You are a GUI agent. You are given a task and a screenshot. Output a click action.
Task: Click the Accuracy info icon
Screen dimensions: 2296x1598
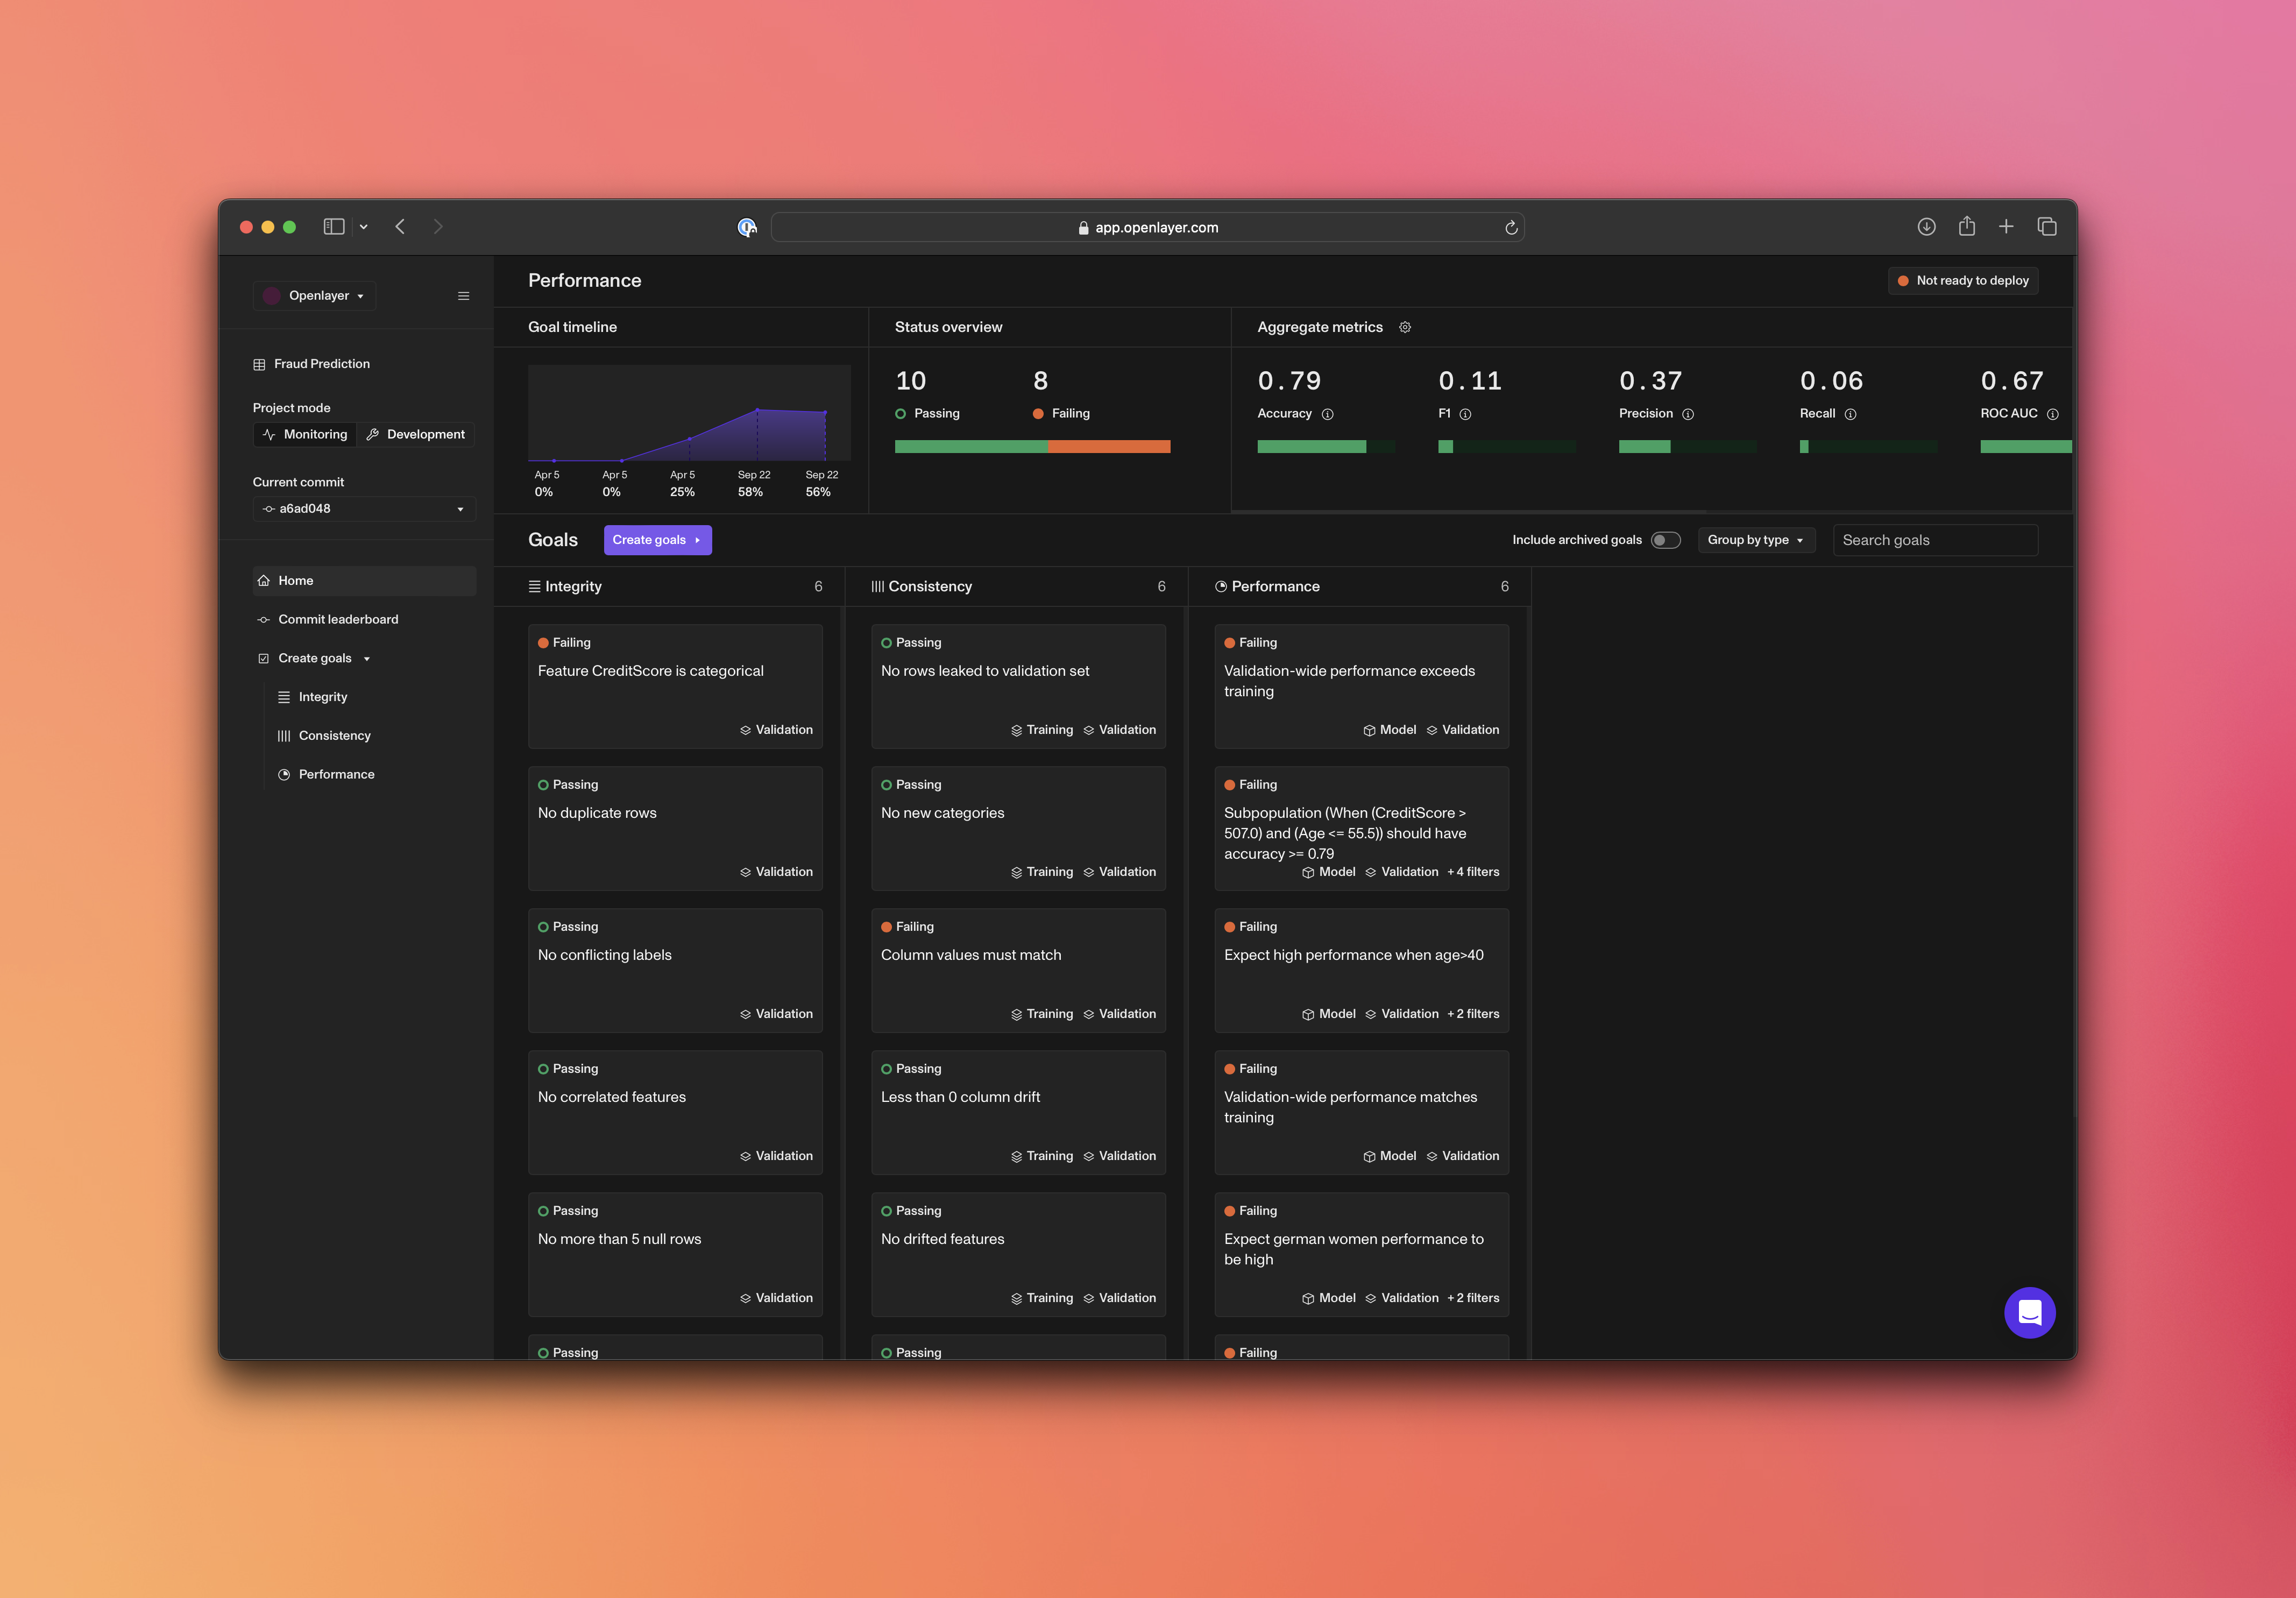point(1327,414)
